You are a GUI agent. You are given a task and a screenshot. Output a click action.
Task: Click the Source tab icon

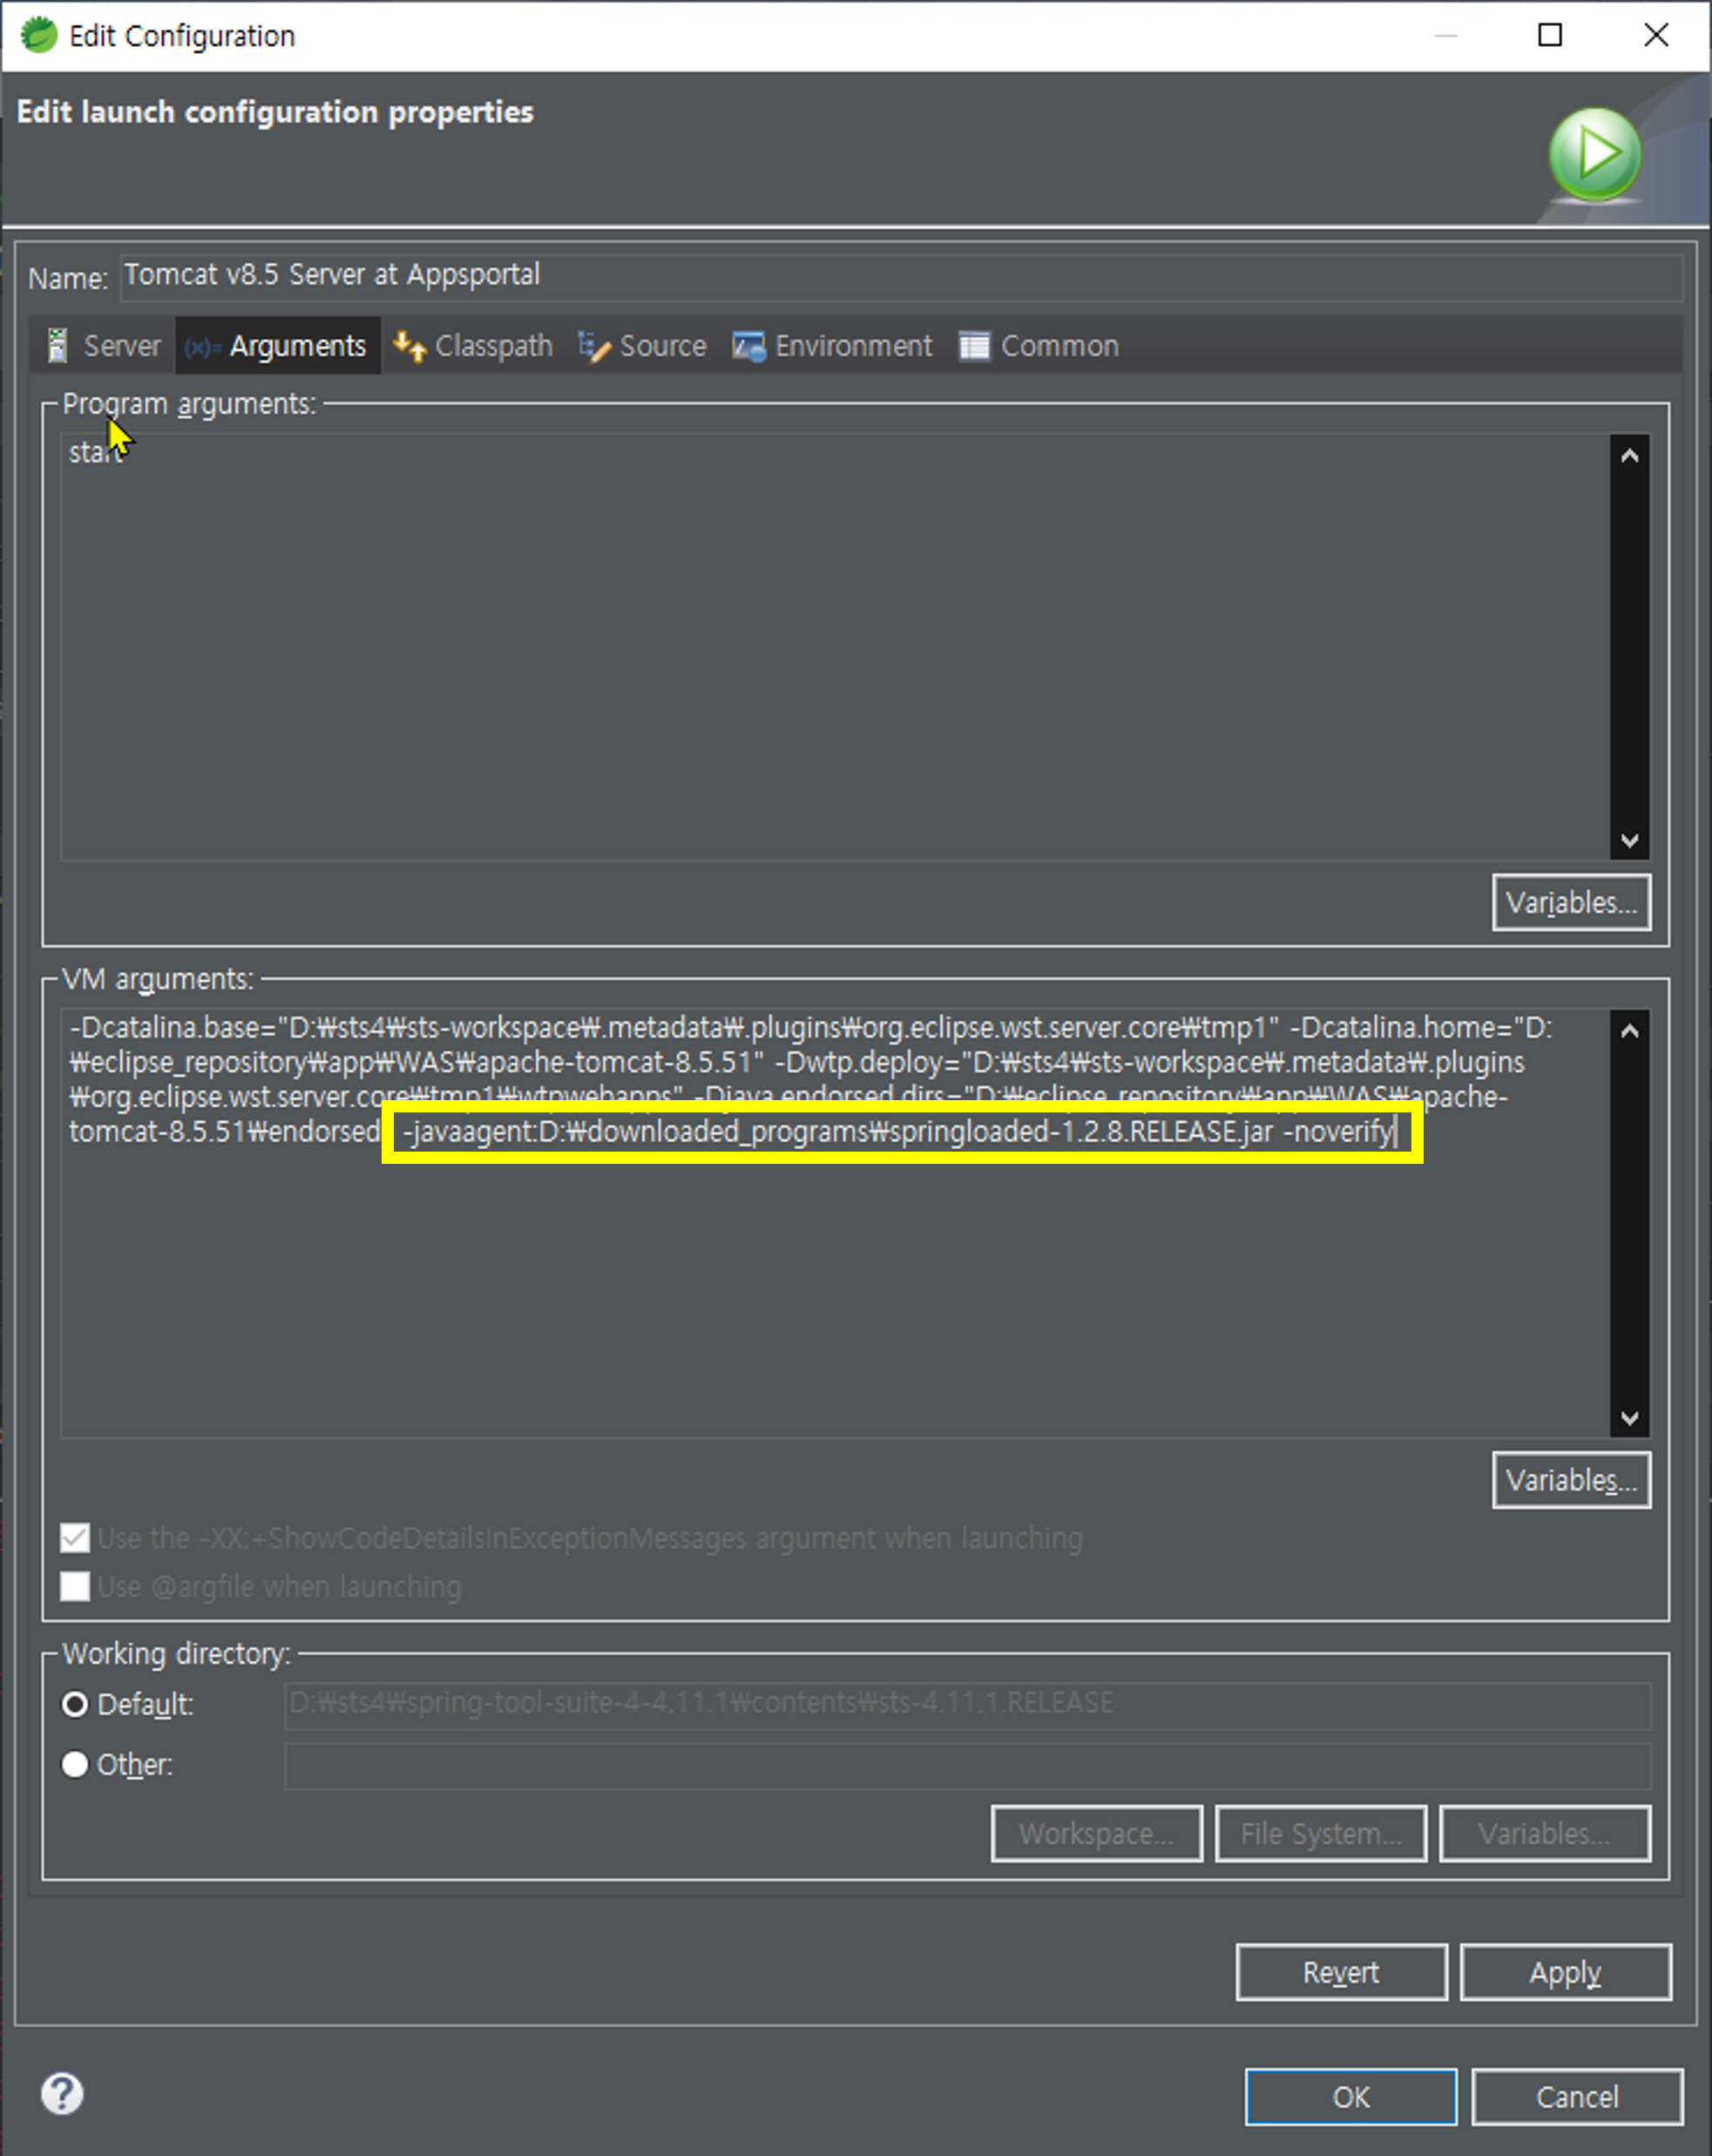pyautogui.click(x=594, y=347)
